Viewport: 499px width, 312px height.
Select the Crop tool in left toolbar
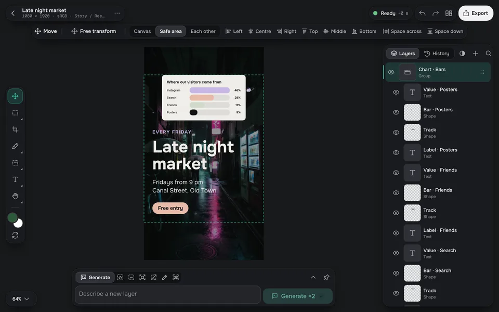(15, 129)
